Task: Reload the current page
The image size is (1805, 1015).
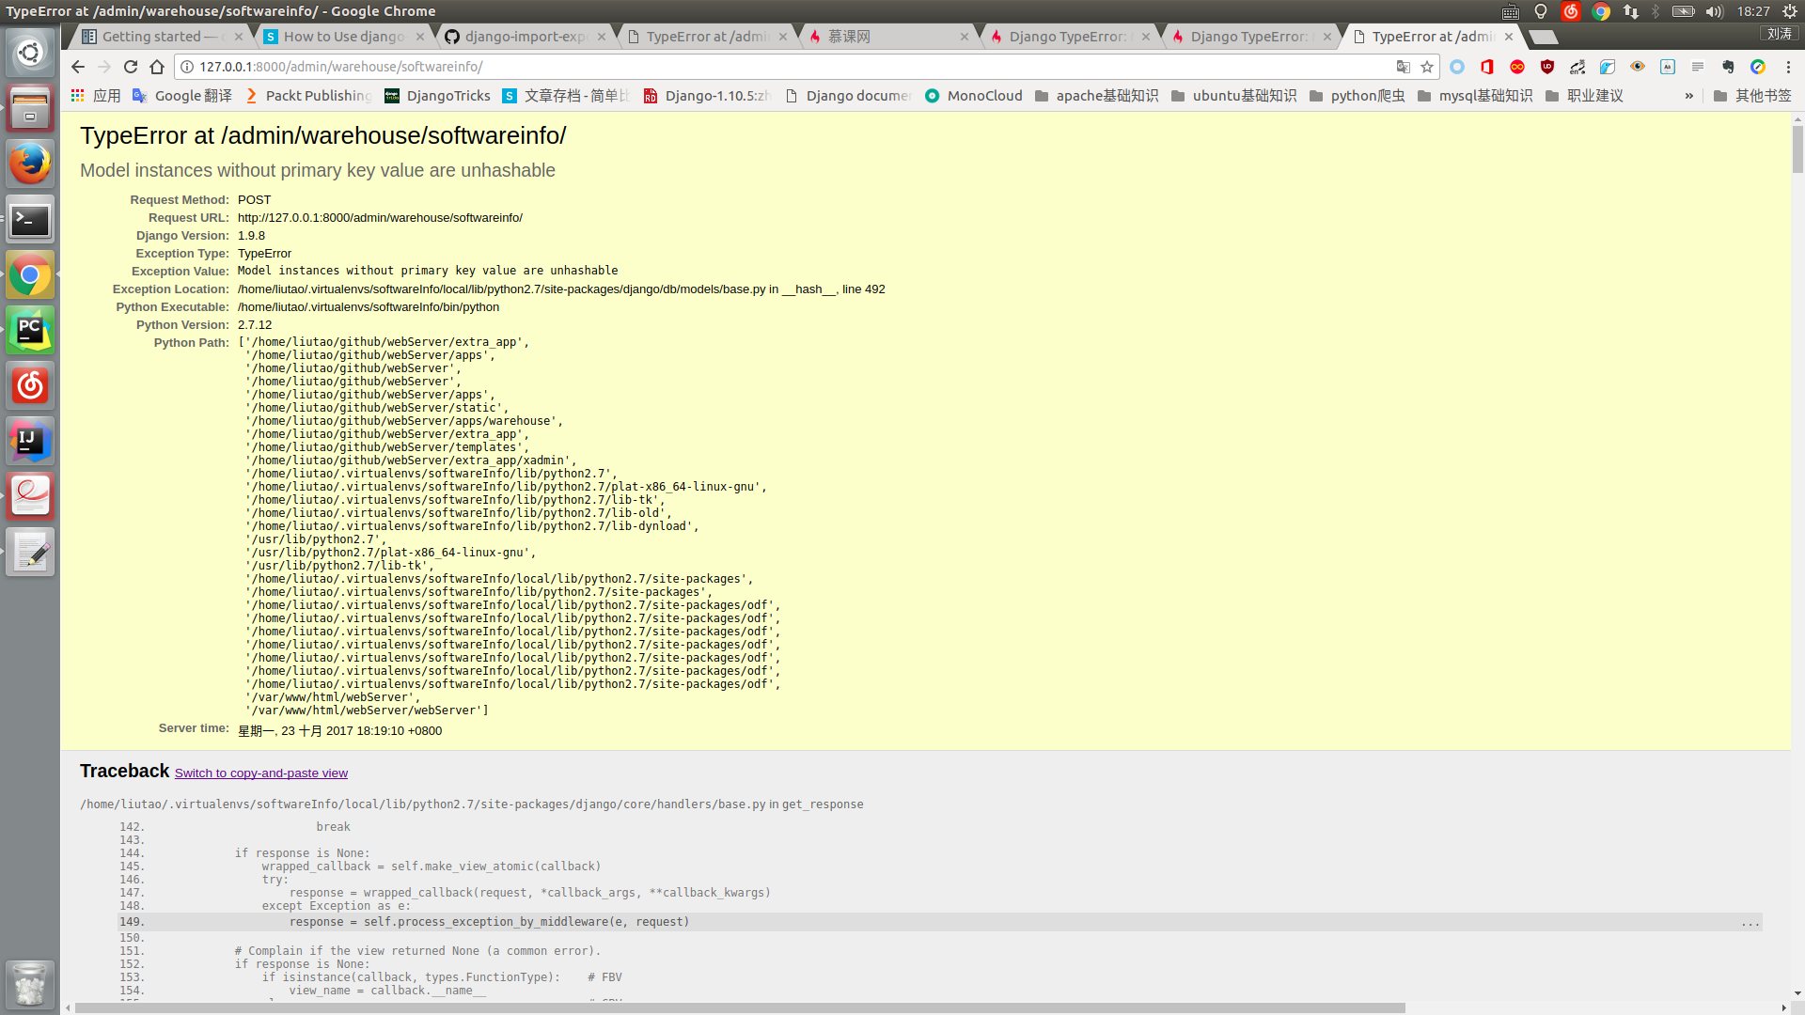Action: [x=130, y=67]
